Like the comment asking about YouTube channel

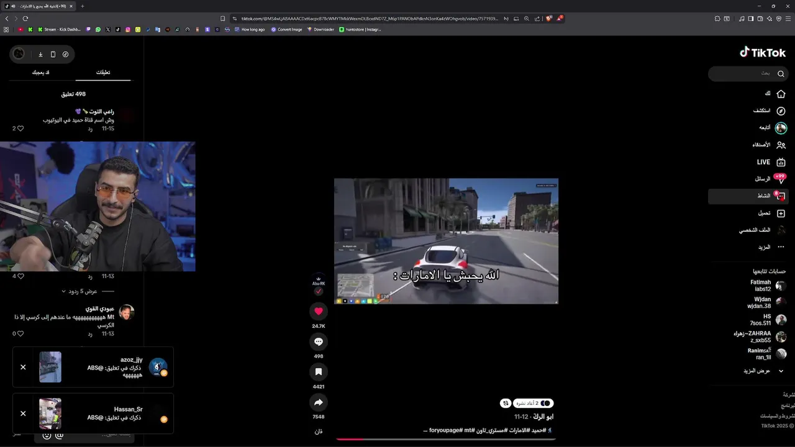20,129
